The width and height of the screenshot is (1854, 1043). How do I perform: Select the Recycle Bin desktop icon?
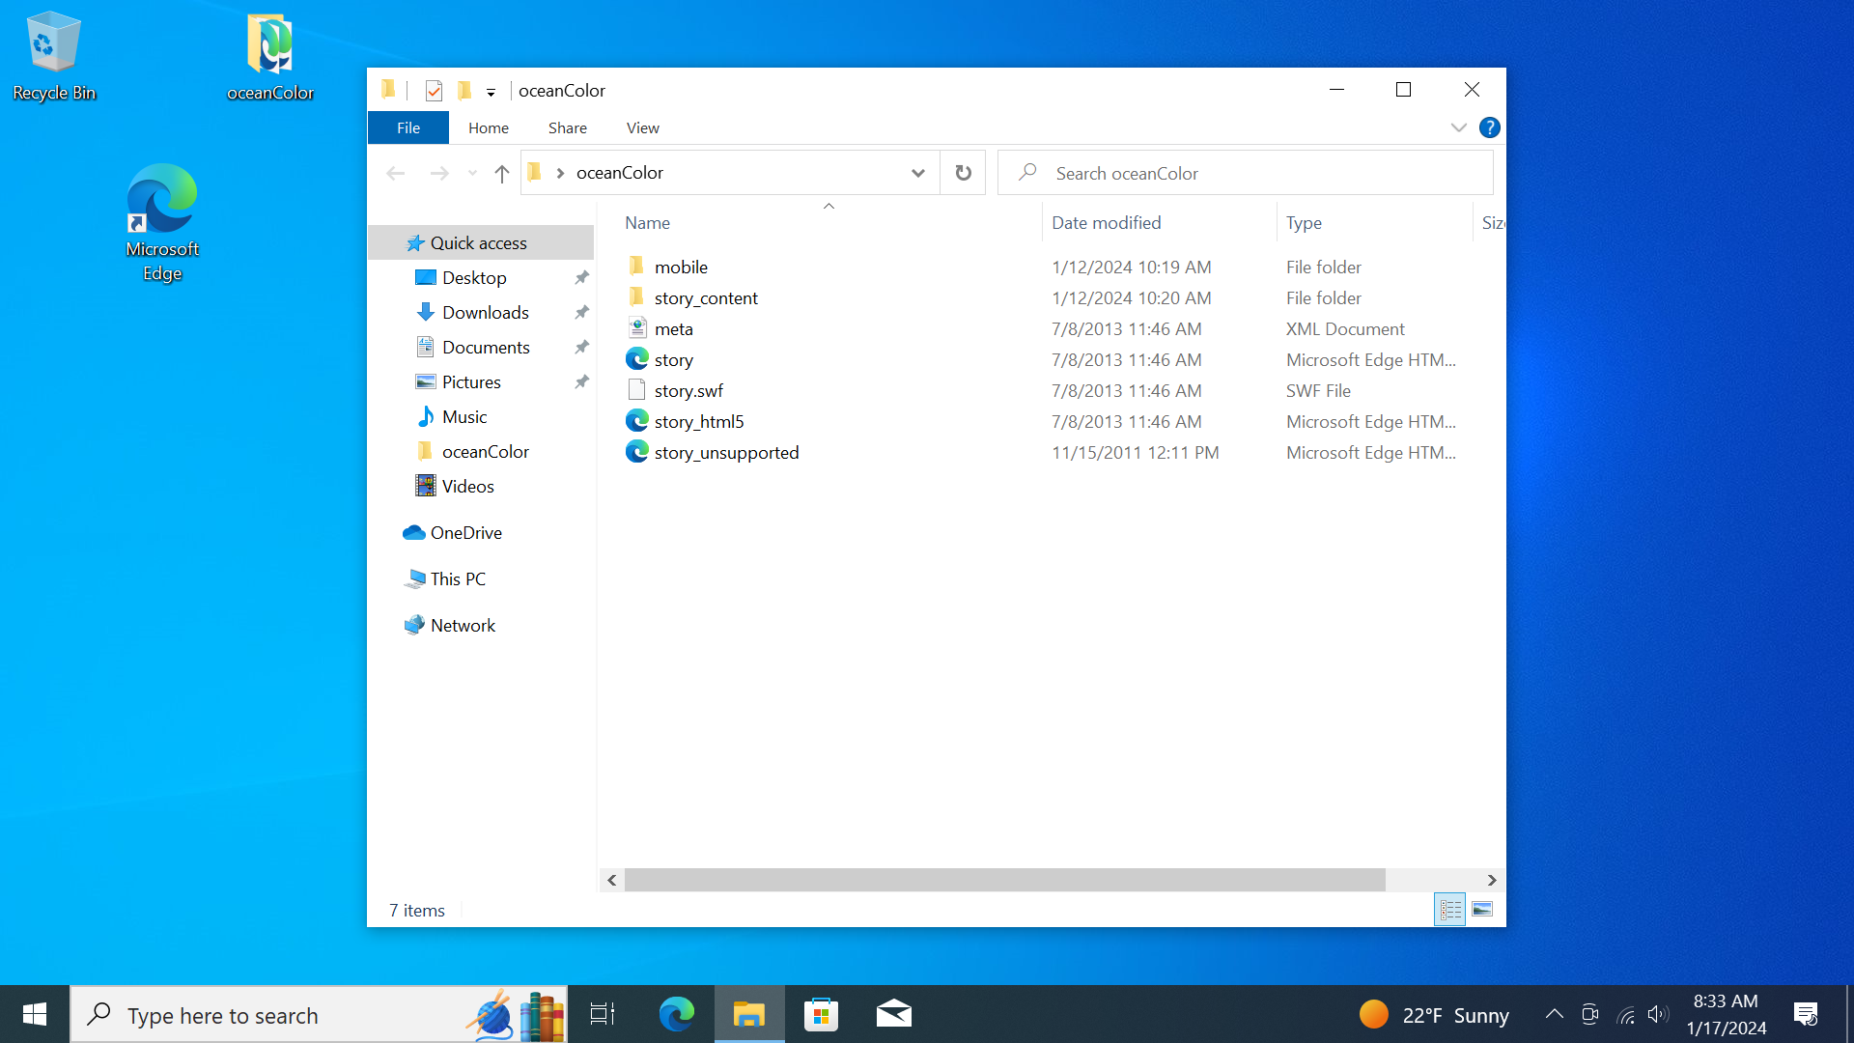[x=54, y=56]
